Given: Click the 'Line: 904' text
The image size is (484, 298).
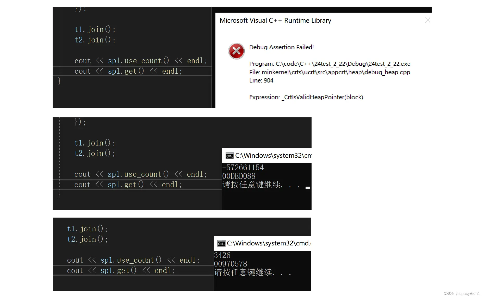Looking at the screenshot, I should [x=261, y=80].
